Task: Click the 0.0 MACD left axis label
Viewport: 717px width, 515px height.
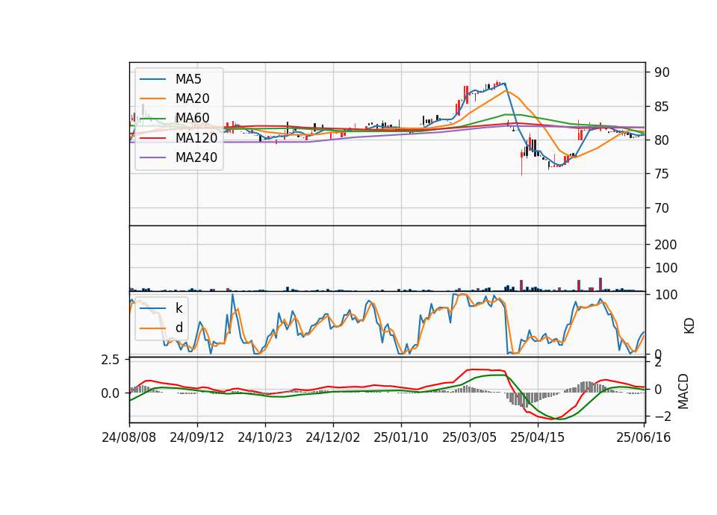Action: (111, 393)
